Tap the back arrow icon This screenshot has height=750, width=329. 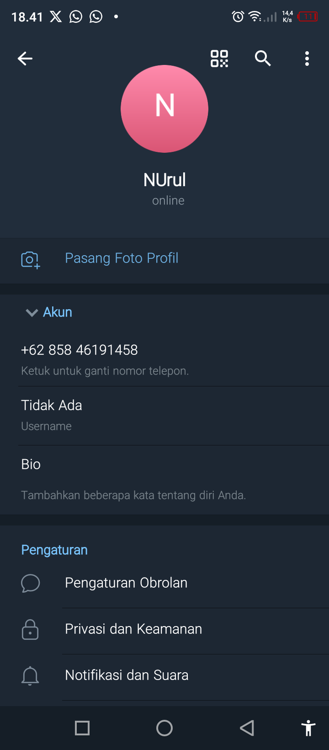25,59
